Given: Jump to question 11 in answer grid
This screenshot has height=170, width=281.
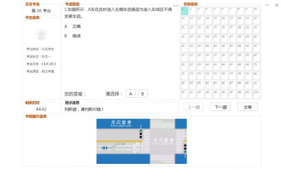Looking at the screenshot, I should (185, 20).
